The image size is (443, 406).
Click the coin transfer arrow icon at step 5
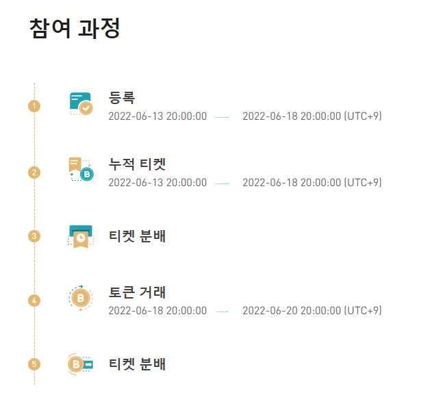(x=81, y=364)
